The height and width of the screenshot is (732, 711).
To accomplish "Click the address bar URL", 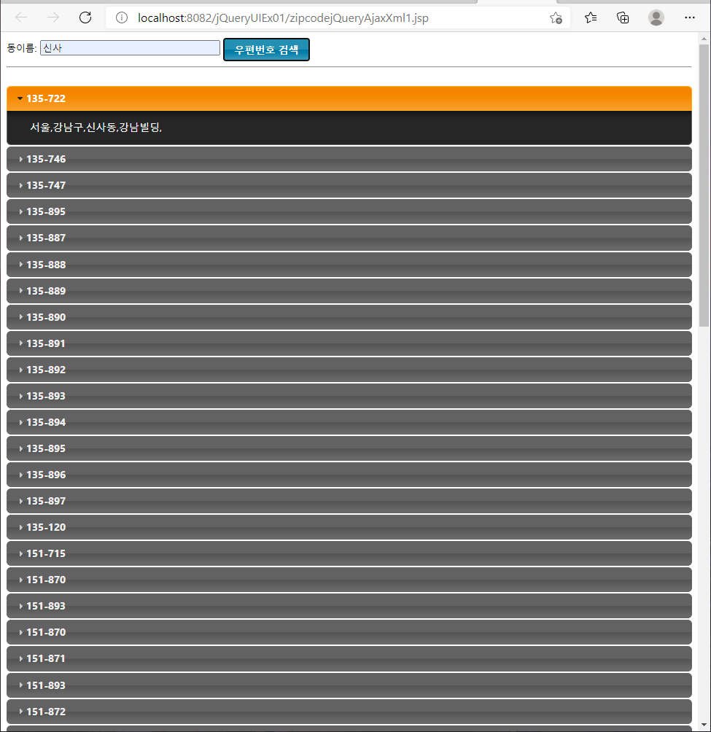I will [283, 17].
